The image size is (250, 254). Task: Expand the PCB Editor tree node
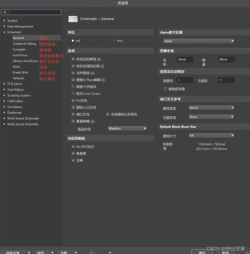tap(4, 84)
